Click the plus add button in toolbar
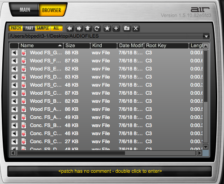Screen dimensions: 224x184 (x=116, y=28)
